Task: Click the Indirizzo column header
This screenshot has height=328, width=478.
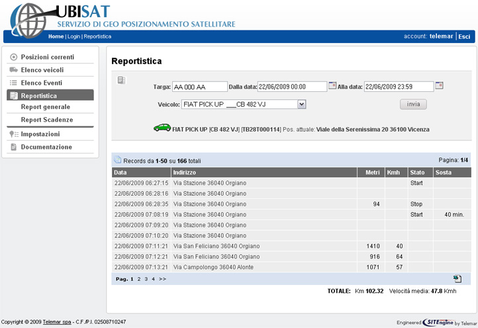Action: 264,173
